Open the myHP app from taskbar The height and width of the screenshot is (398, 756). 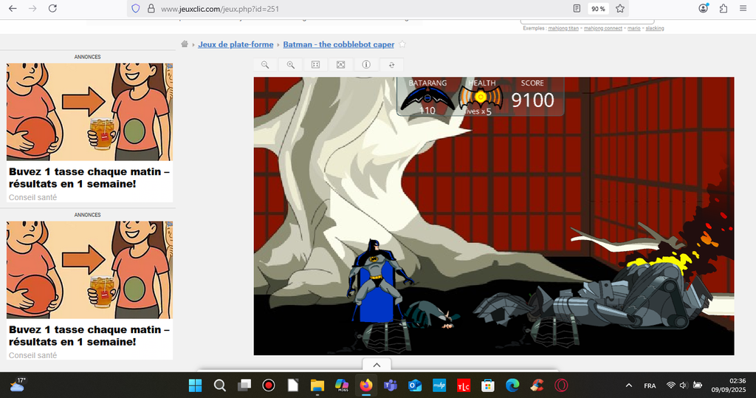click(439, 385)
